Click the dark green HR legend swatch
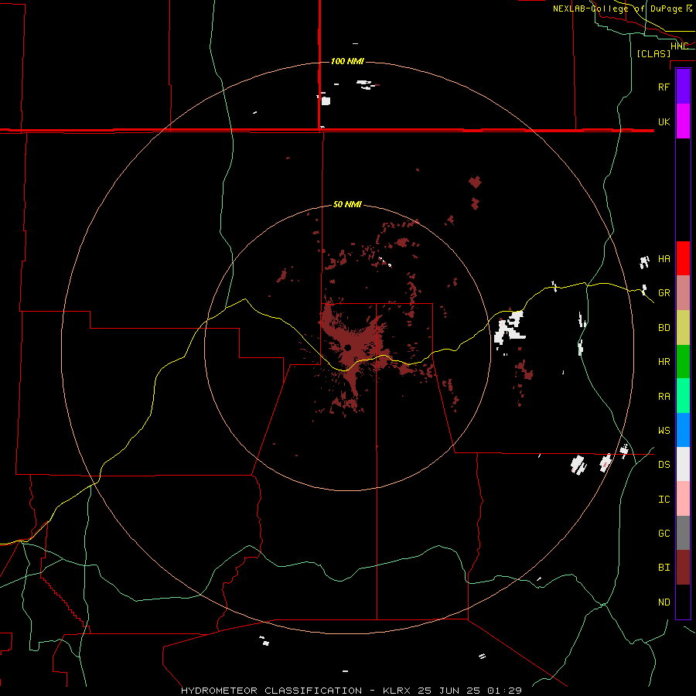The width and height of the screenshot is (696, 696). (683, 362)
